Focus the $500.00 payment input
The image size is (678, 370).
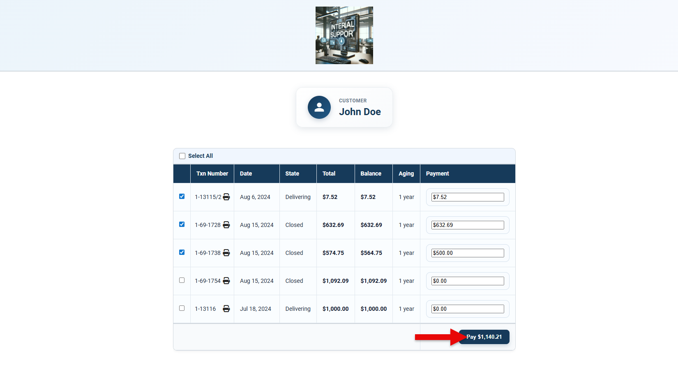click(467, 253)
